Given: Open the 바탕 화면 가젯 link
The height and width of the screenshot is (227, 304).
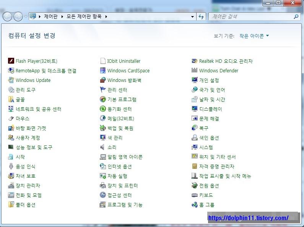Looking at the screenshot, I should [31, 128].
